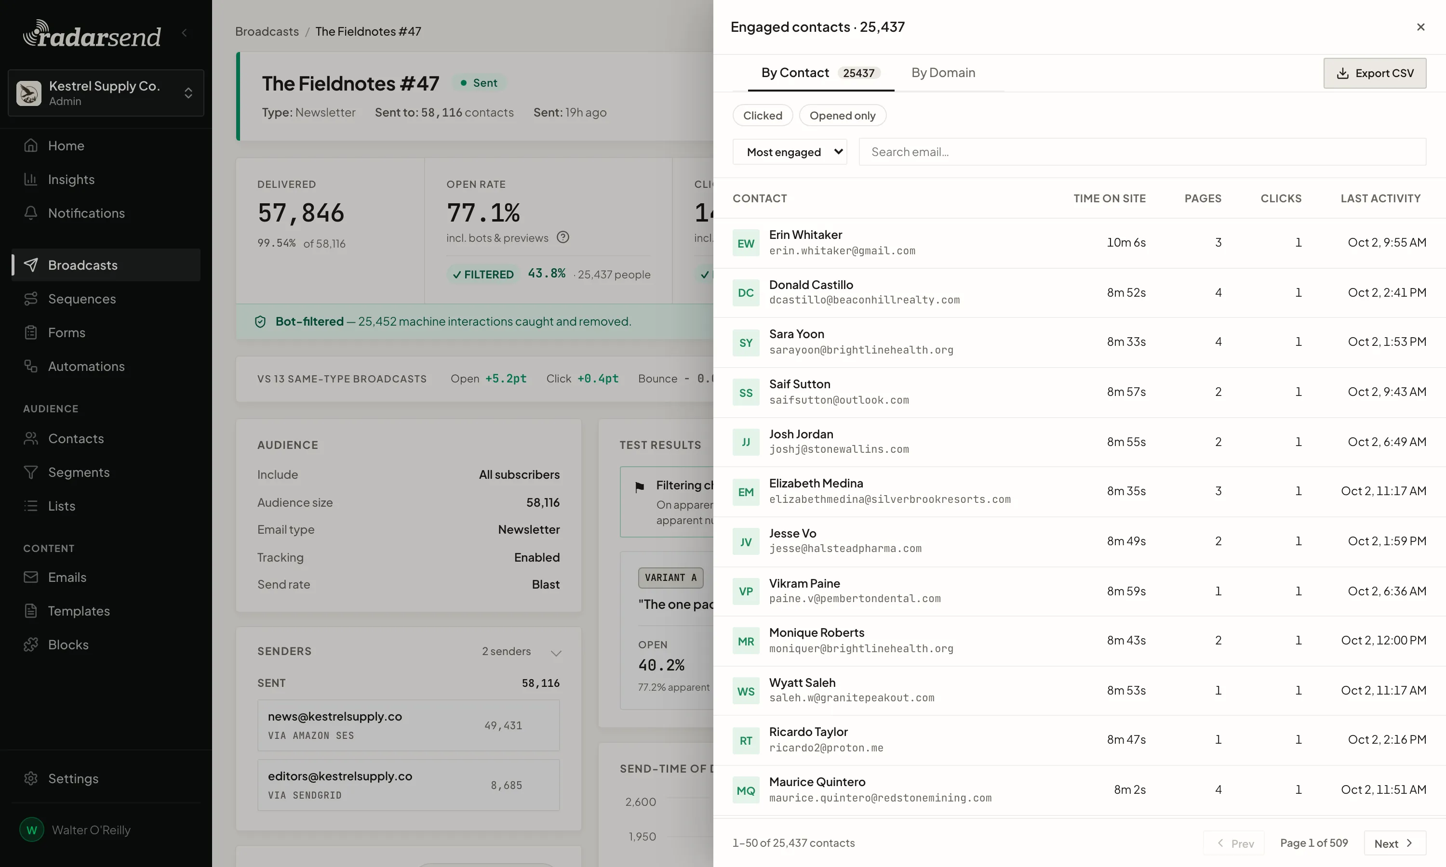Open Automations from the sidebar
Image resolution: width=1446 pixels, height=867 pixels.
tap(105, 367)
